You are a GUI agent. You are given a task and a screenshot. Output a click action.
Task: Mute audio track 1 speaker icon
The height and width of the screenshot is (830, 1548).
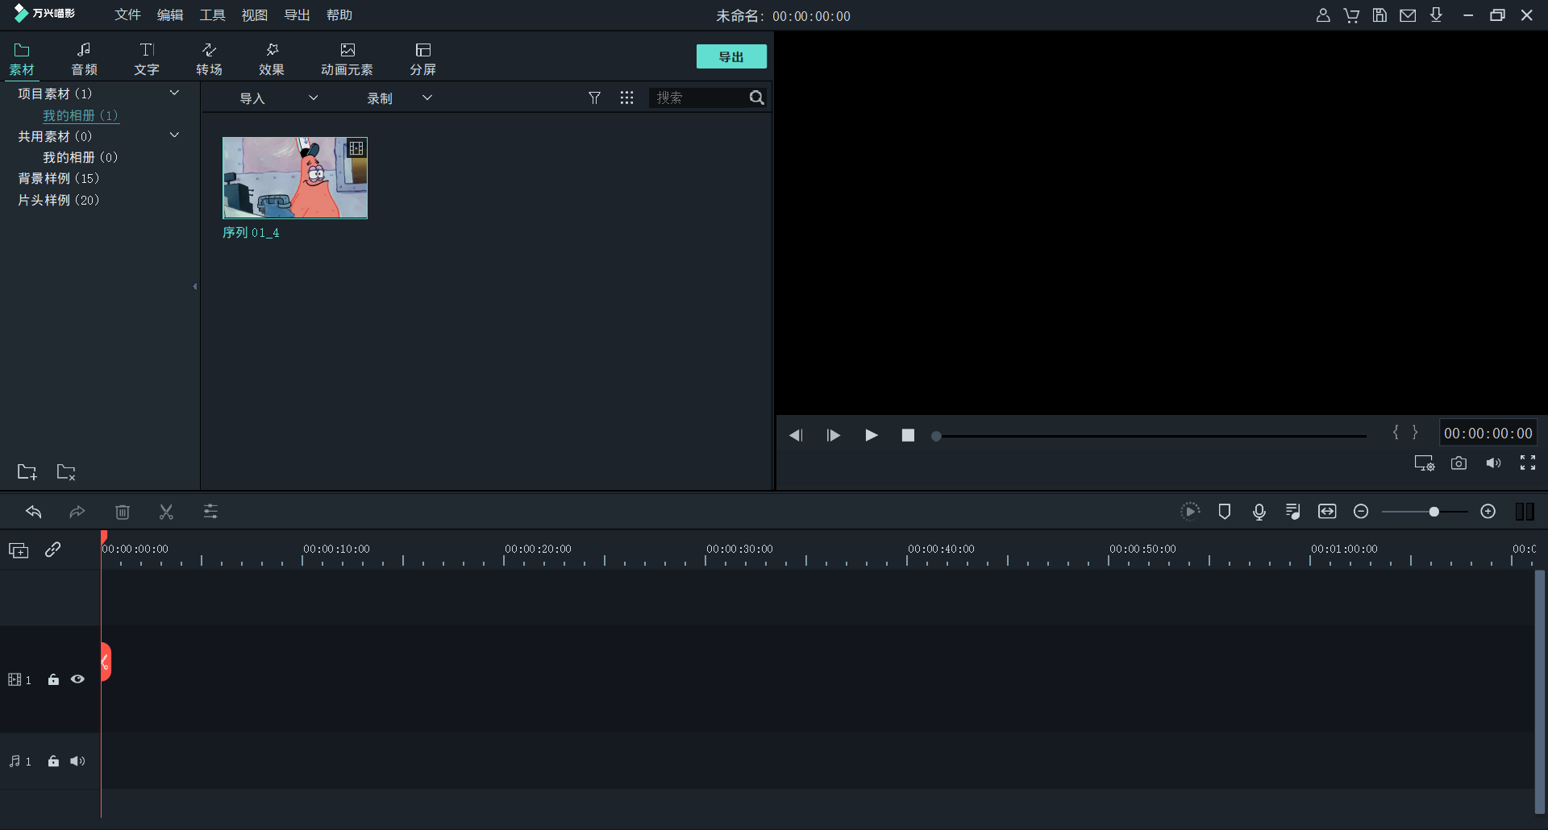tap(77, 762)
